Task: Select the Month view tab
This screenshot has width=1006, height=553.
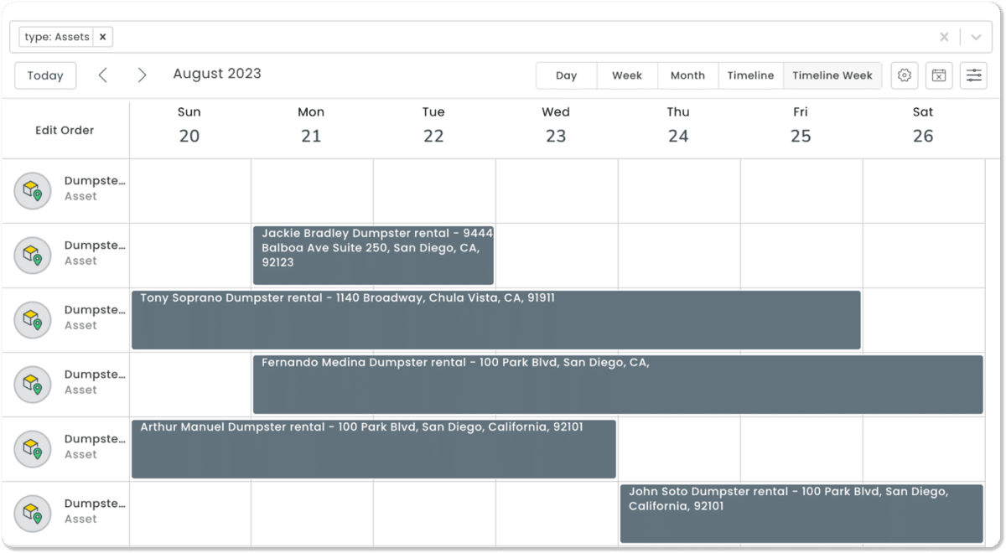Action: [687, 75]
